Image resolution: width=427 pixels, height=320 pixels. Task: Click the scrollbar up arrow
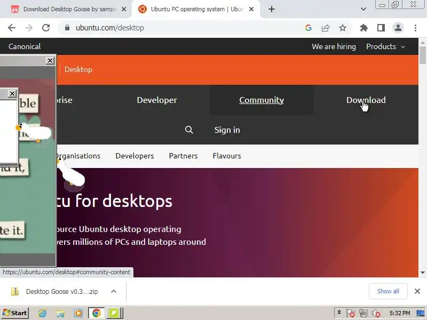click(x=423, y=43)
